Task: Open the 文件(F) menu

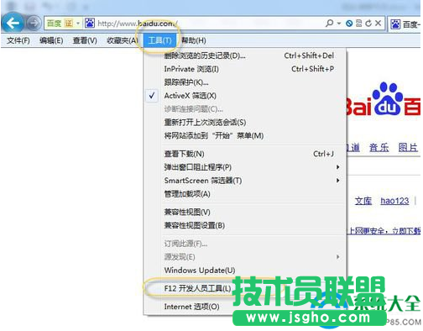Action: tap(18, 40)
